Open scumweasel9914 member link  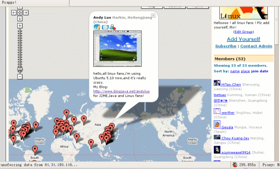tap(236, 152)
